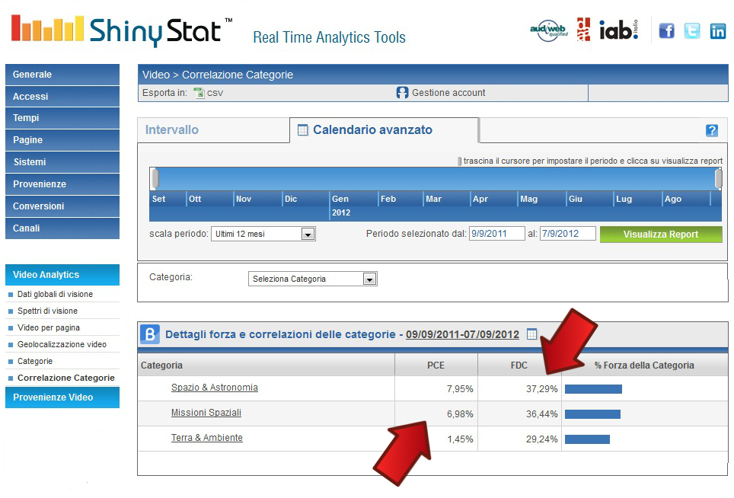This screenshot has width=734, height=498.
Task: Open the Conversioni menu
Action: pyautogui.click(x=62, y=206)
